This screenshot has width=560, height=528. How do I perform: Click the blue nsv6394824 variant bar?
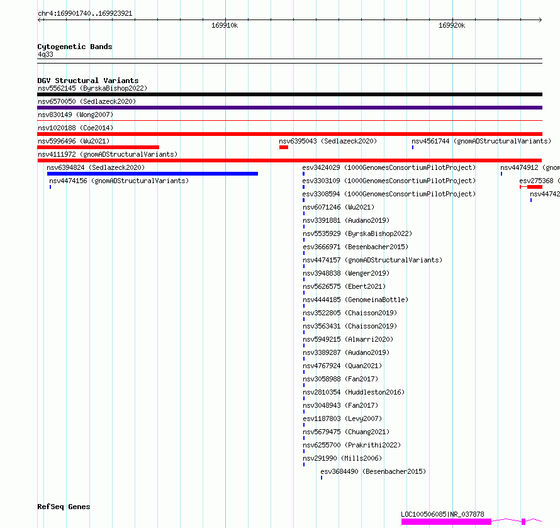tap(152, 174)
